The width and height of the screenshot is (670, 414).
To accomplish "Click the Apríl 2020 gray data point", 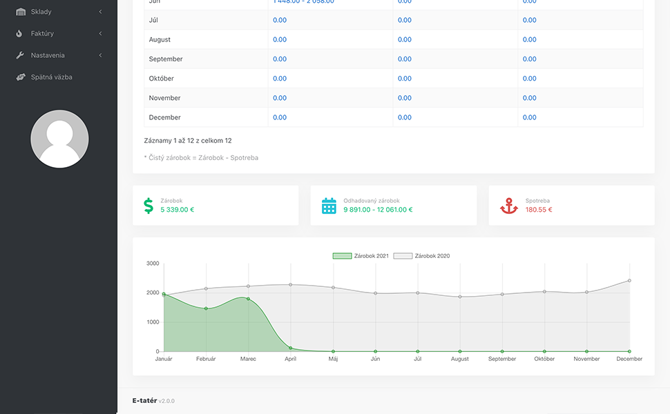I will (x=291, y=285).
